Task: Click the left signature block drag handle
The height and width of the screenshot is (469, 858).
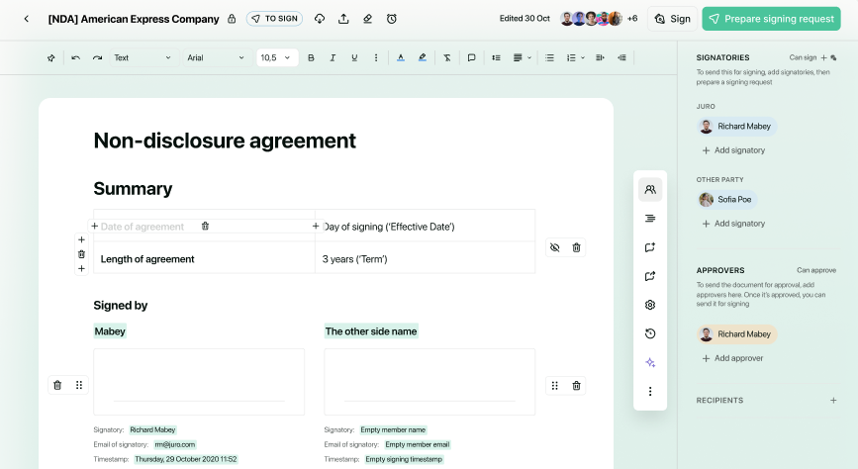Action: [x=79, y=385]
